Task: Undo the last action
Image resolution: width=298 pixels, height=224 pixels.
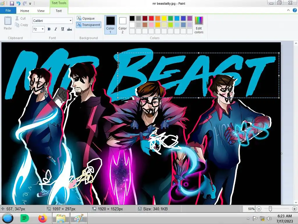Action: click(x=18, y=3)
